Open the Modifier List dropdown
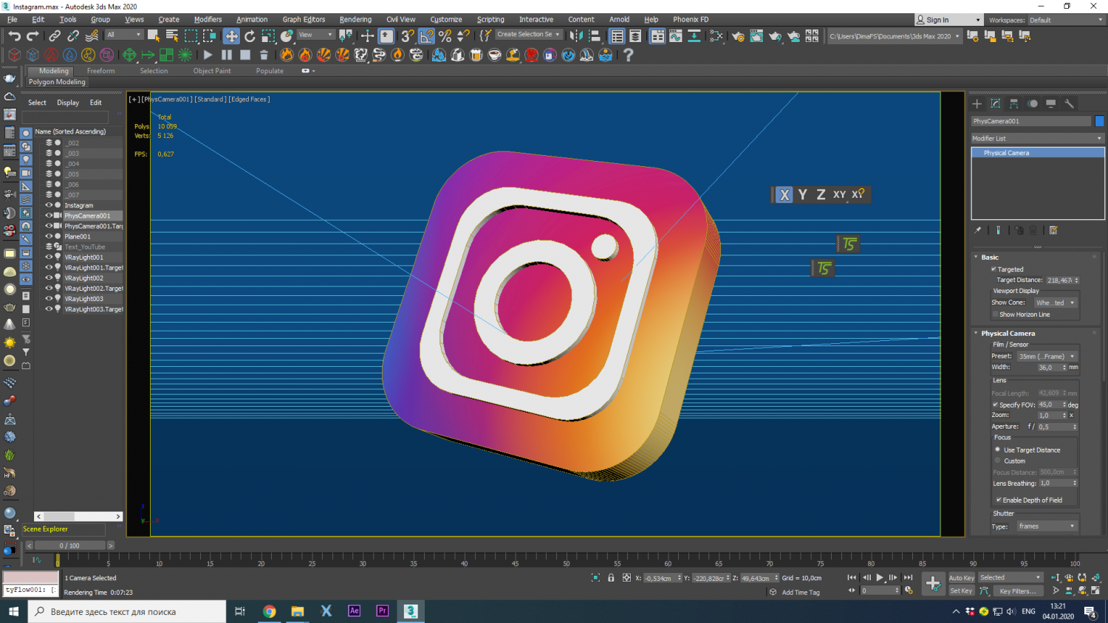This screenshot has height=623, width=1108. pyautogui.click(x=1037, y=138)
